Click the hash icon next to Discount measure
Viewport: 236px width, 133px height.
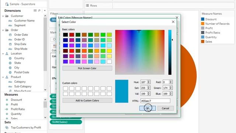(7, 100)
